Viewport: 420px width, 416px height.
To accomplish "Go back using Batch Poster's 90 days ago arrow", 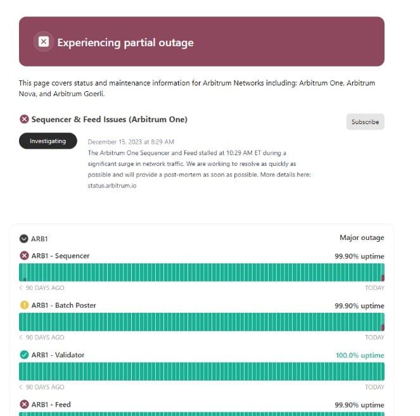I will point(21,337).
